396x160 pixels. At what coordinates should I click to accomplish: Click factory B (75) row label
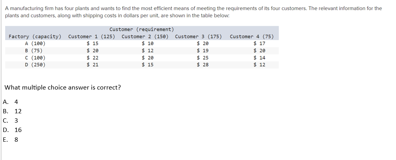click(x=34, y=51)
